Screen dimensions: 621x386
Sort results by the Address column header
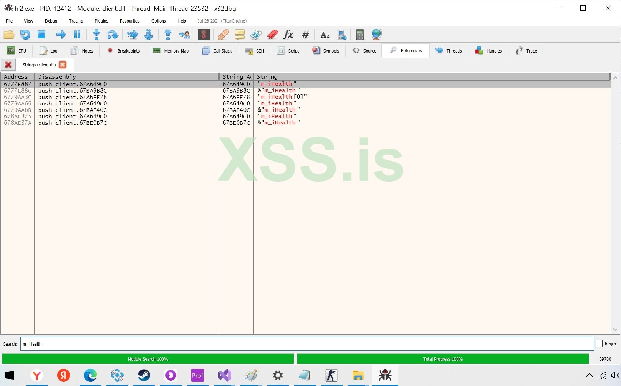[x=18, y=76]
